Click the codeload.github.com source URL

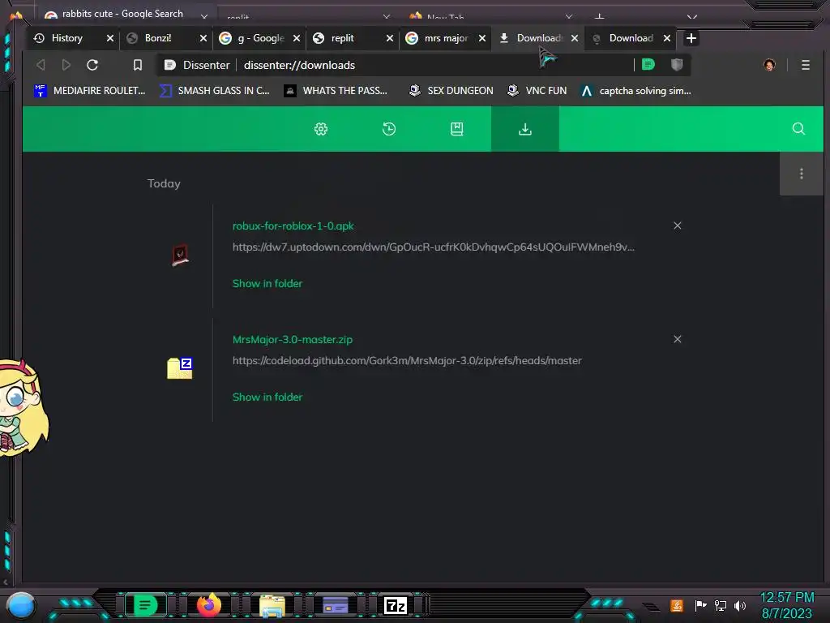407,361
